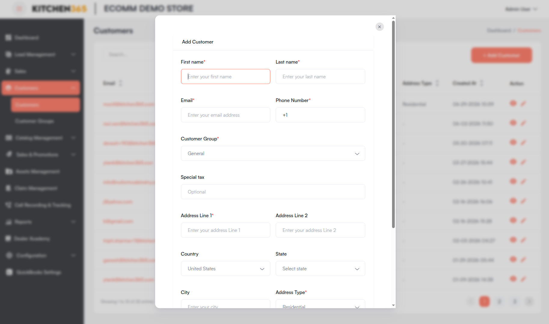Click the Address Line 2 field
Image resolution: width=549 pixels, height=324 pixels.
[320, 230]
